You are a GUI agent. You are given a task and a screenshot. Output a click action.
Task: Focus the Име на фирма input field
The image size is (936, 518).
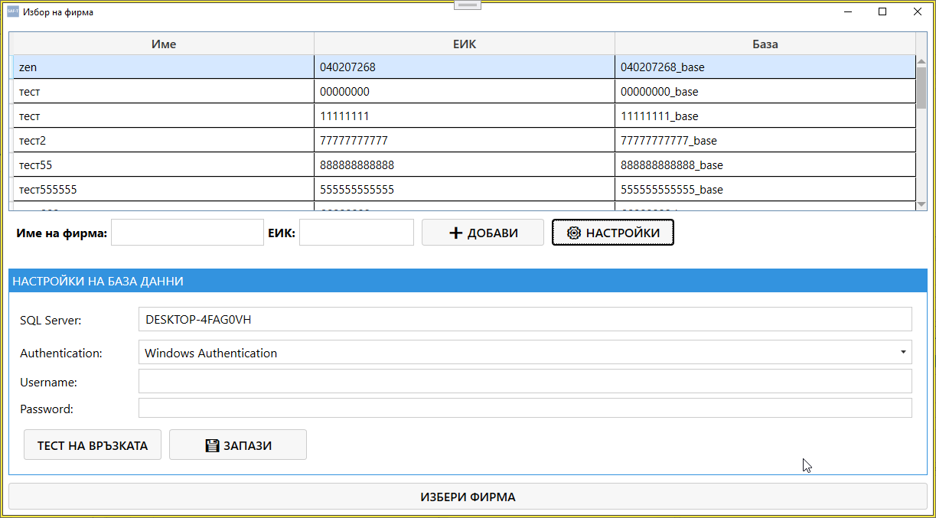(x=187, y=233)
